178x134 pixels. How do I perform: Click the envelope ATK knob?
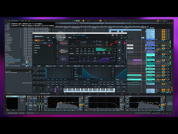coord(48,83)
